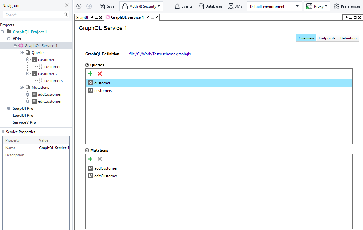
Task: Navigate back with the left arrow icon
Action: [x=79, y=6]
